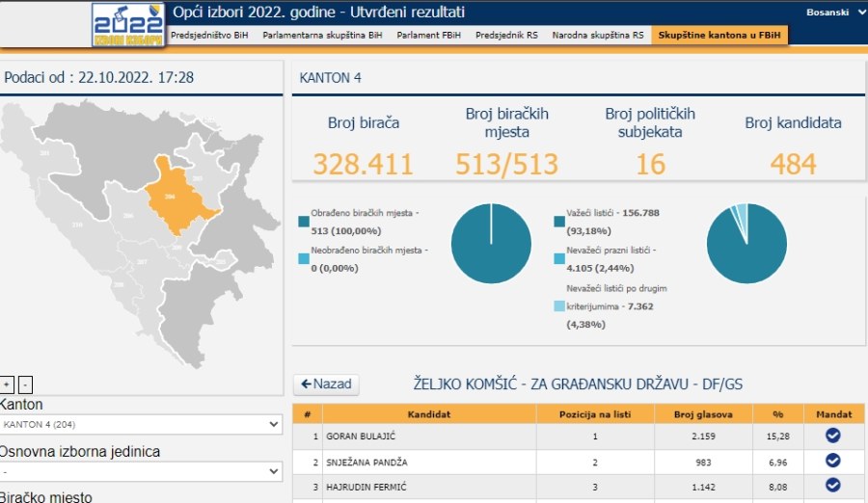Screen dimensions: 868x503
Task: Zoom in the map with plus button
Action: tap(7, 384)
